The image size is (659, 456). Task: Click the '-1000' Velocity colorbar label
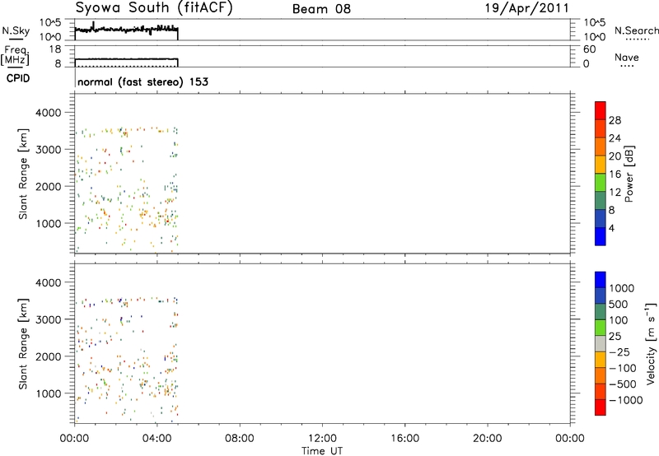625,400
